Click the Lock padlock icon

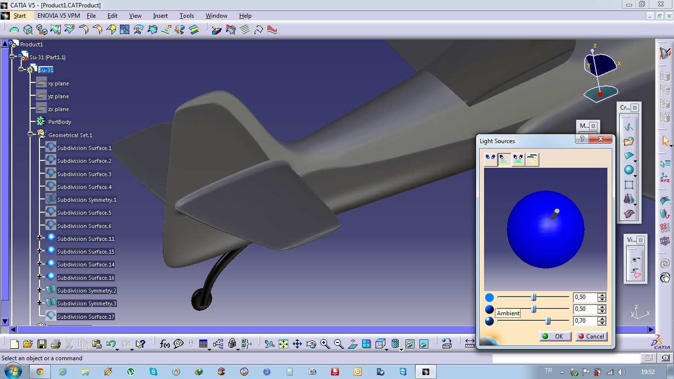click(232, 344)
